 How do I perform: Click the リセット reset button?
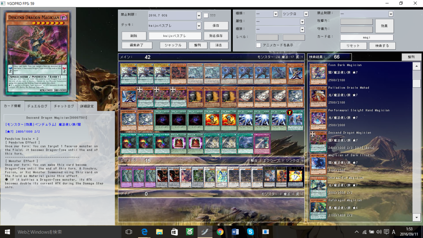pyautogui.click(x=353, y=45)
